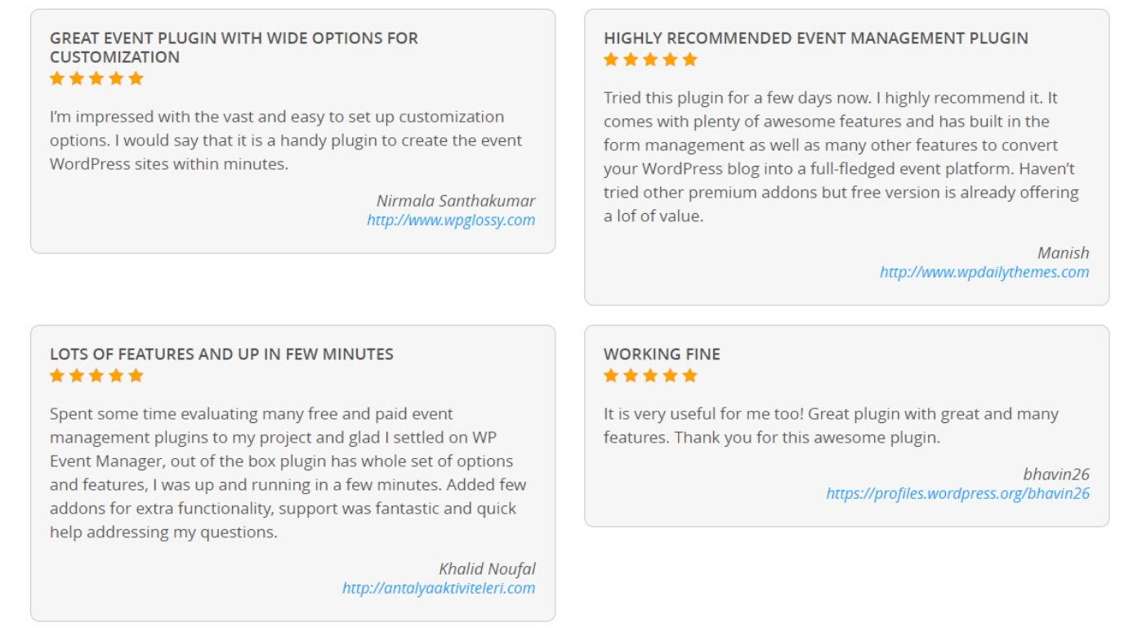The height and width of the screenshot is (628, 1142).
Task: Click first star under Lots of Features review
Action: (x=57, y=376)
